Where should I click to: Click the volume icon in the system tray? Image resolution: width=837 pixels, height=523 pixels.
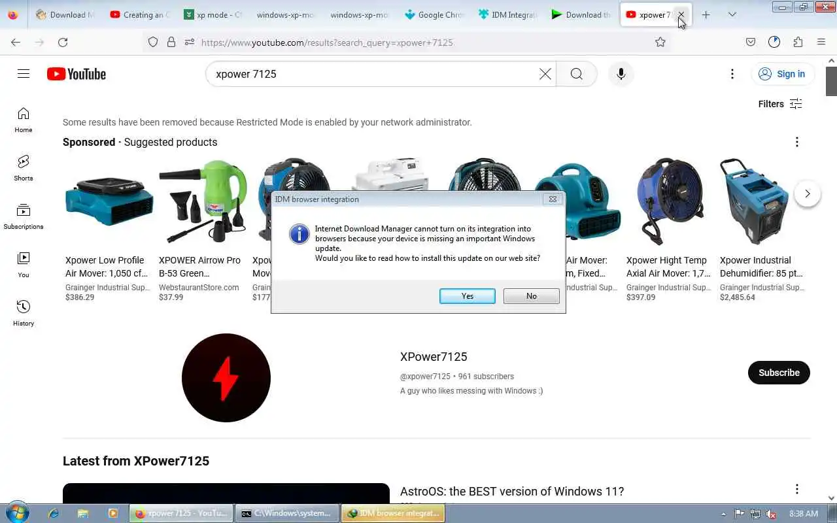[772, 514]
